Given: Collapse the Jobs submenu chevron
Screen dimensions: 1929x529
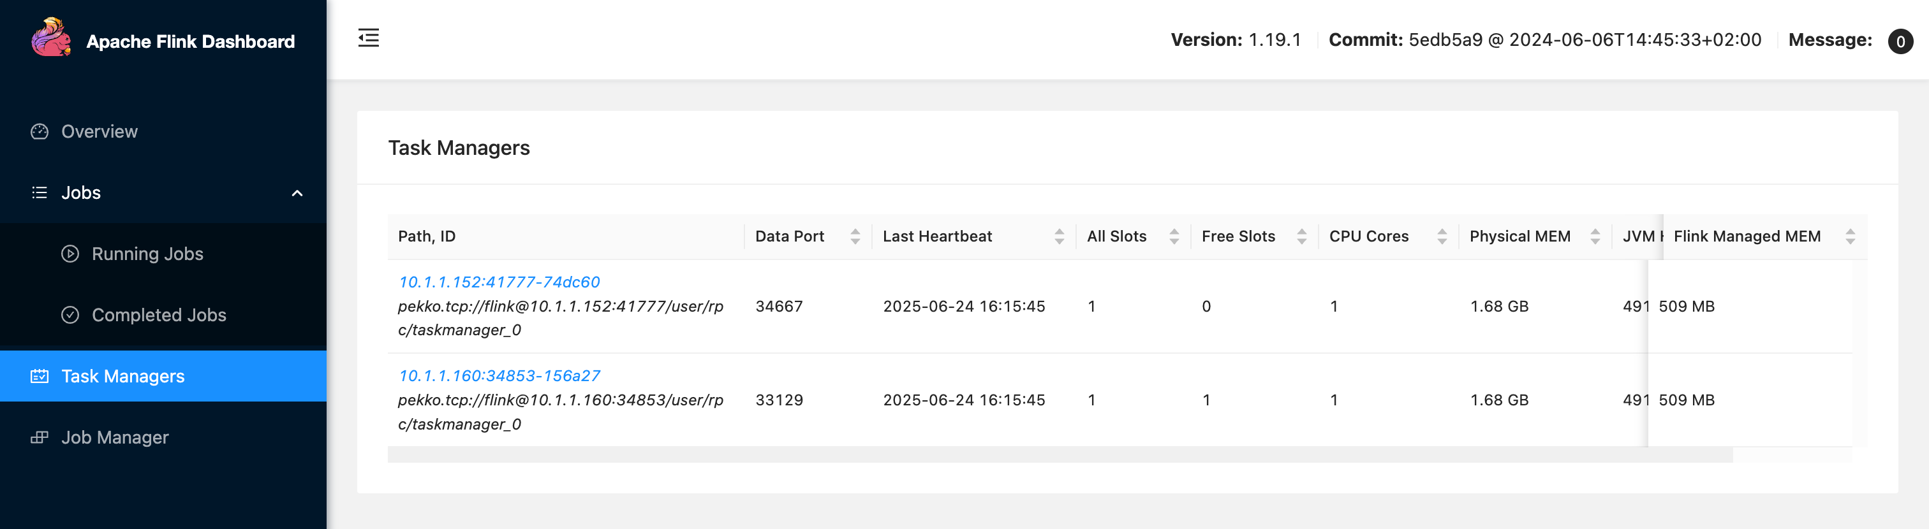Looking at the screenshot, I should pos(297,193).
